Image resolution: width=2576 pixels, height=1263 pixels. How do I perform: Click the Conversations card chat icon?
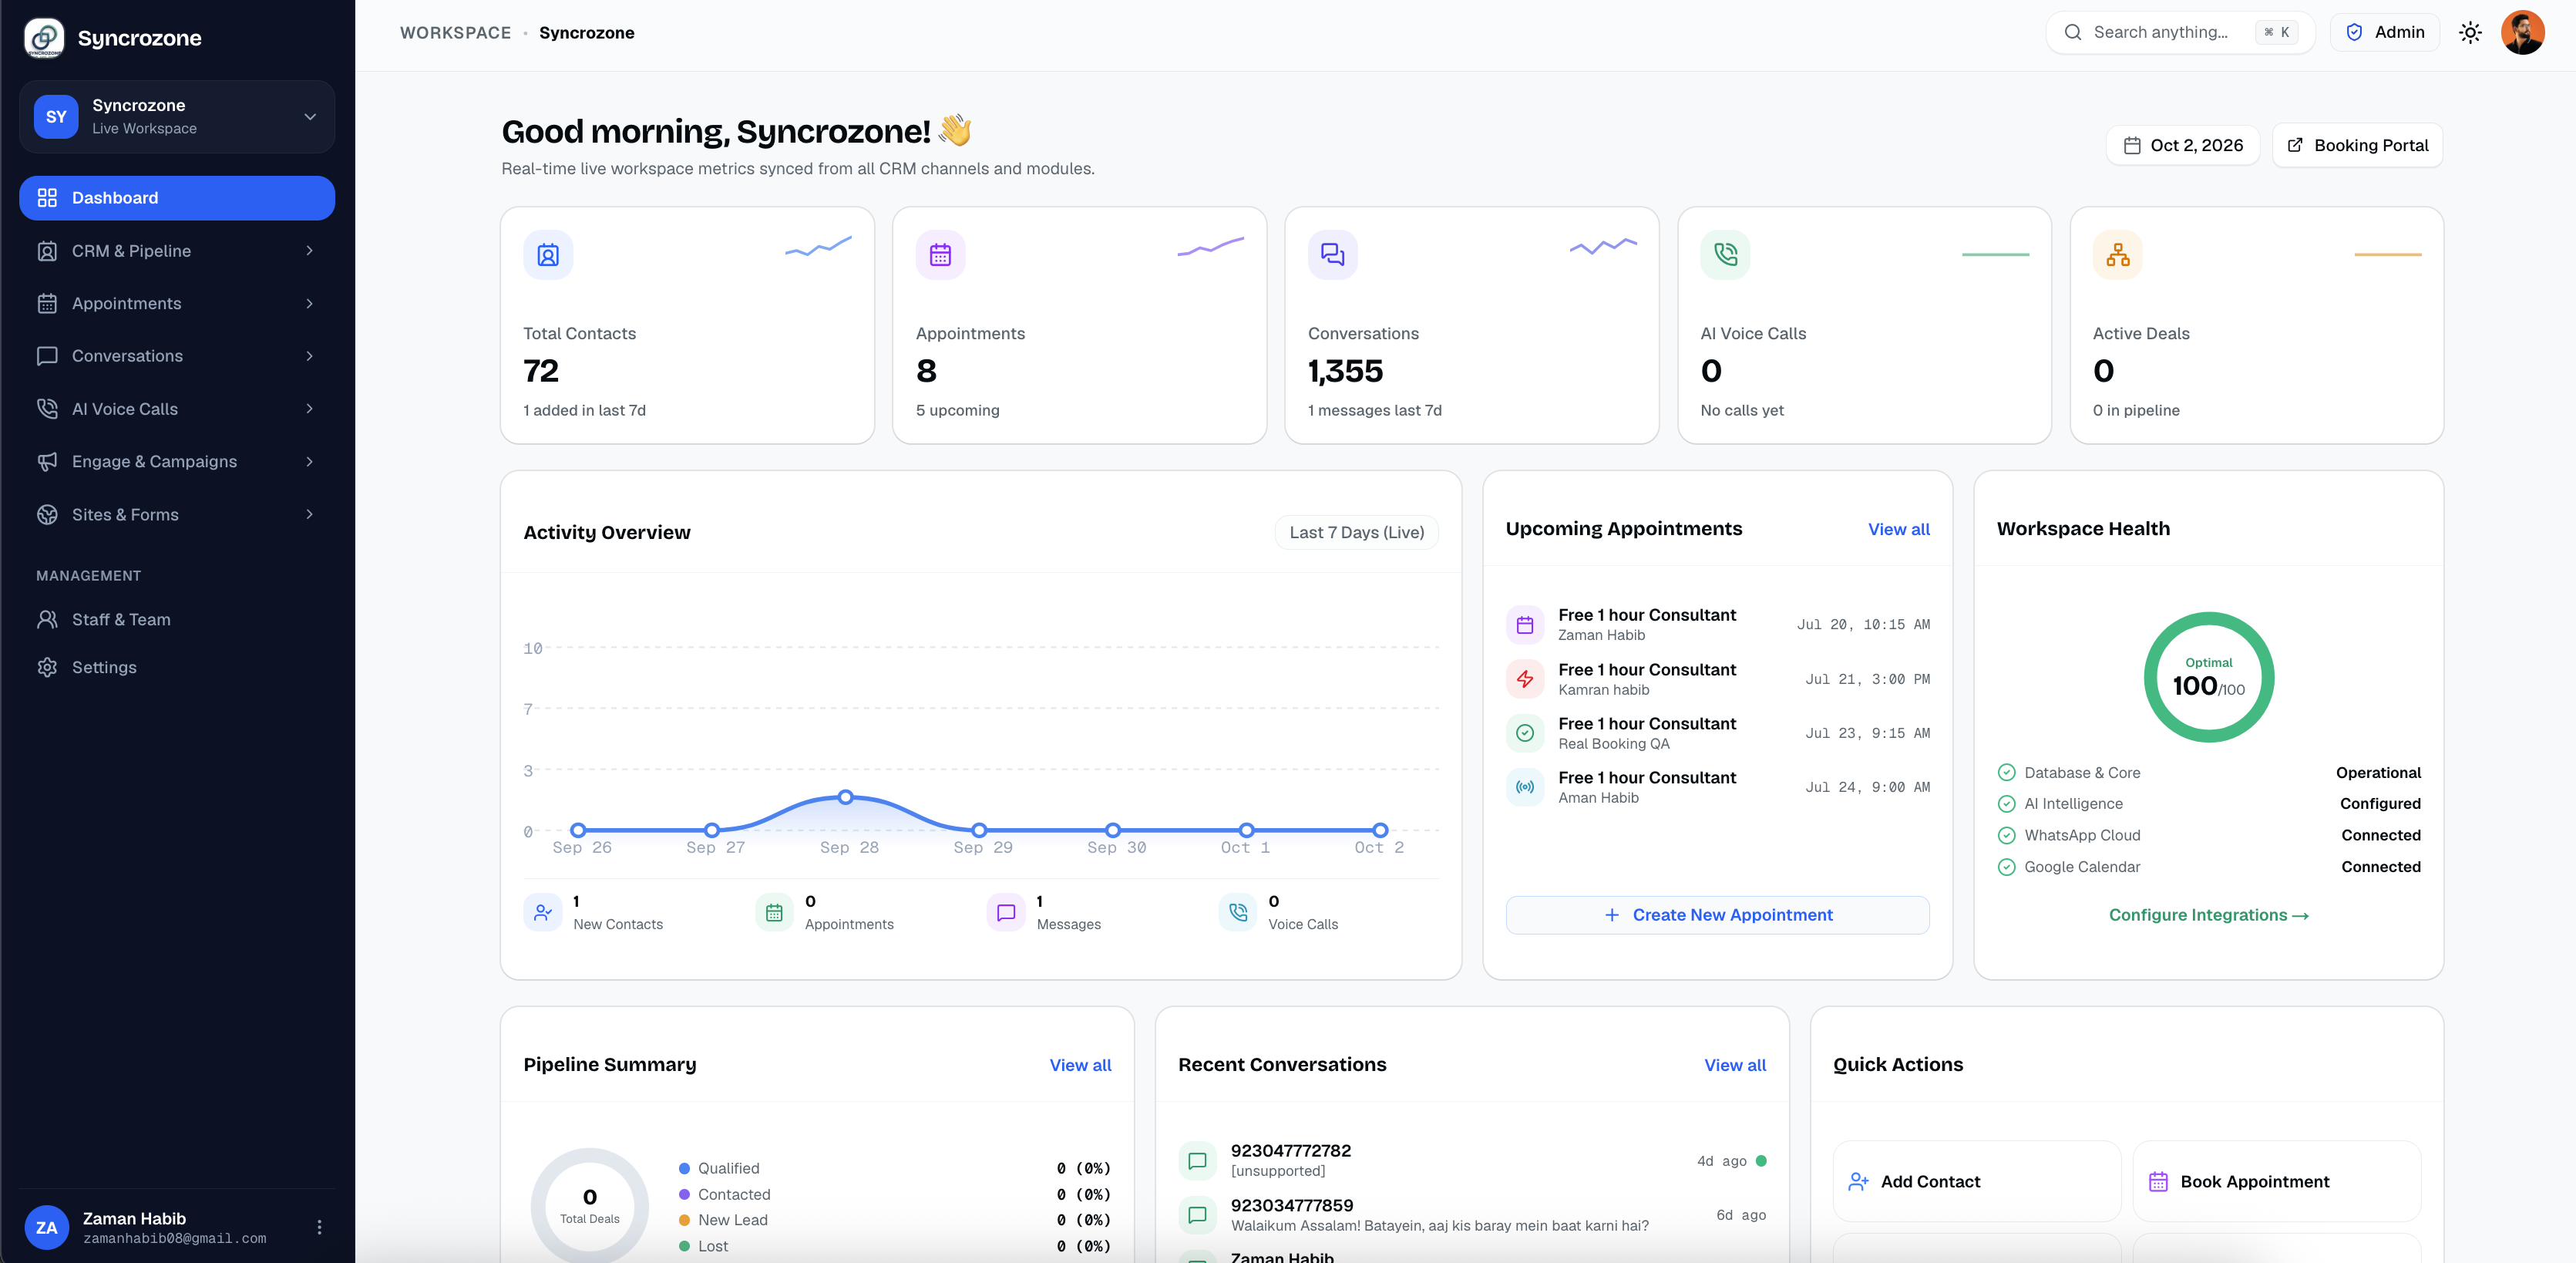pos(1333,255)
